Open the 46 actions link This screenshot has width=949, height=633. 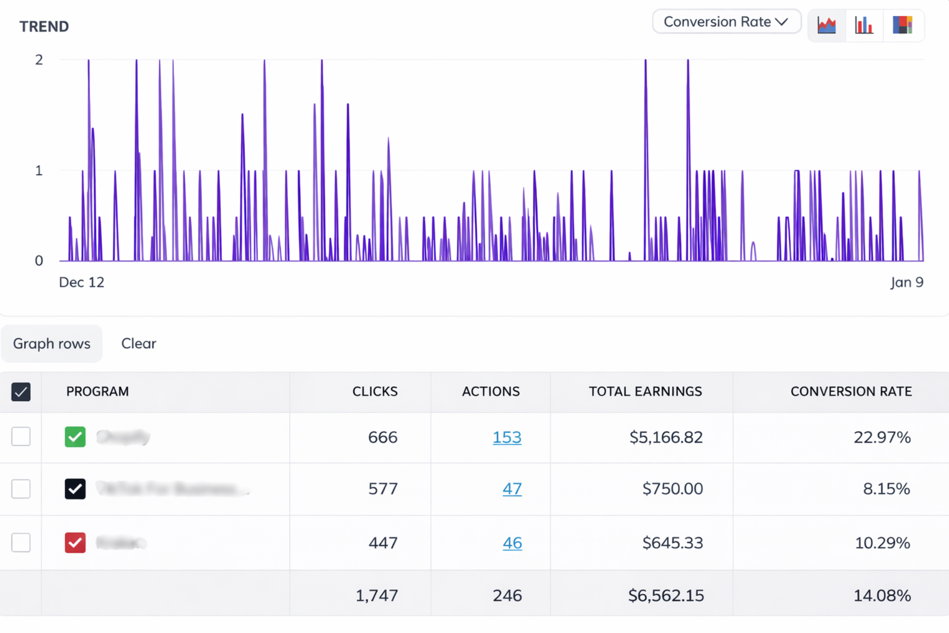(x=512, y=543)
